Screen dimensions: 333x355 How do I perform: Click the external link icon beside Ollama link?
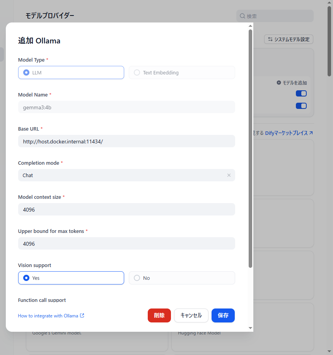point(82,315)
